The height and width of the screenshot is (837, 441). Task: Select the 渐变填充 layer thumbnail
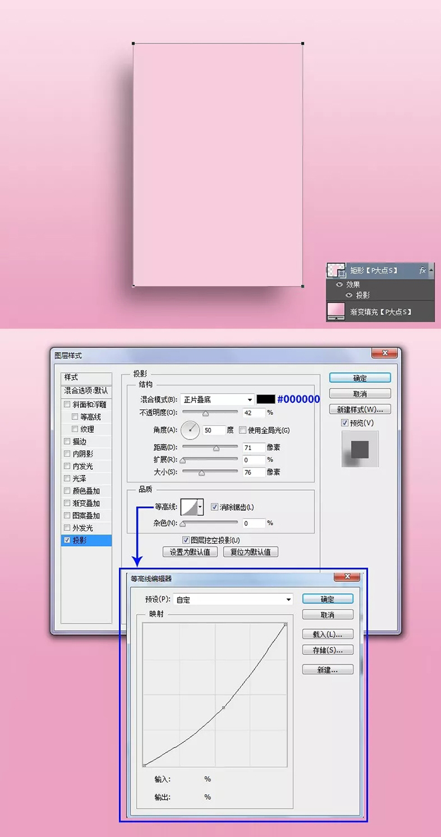pos(336,310)
